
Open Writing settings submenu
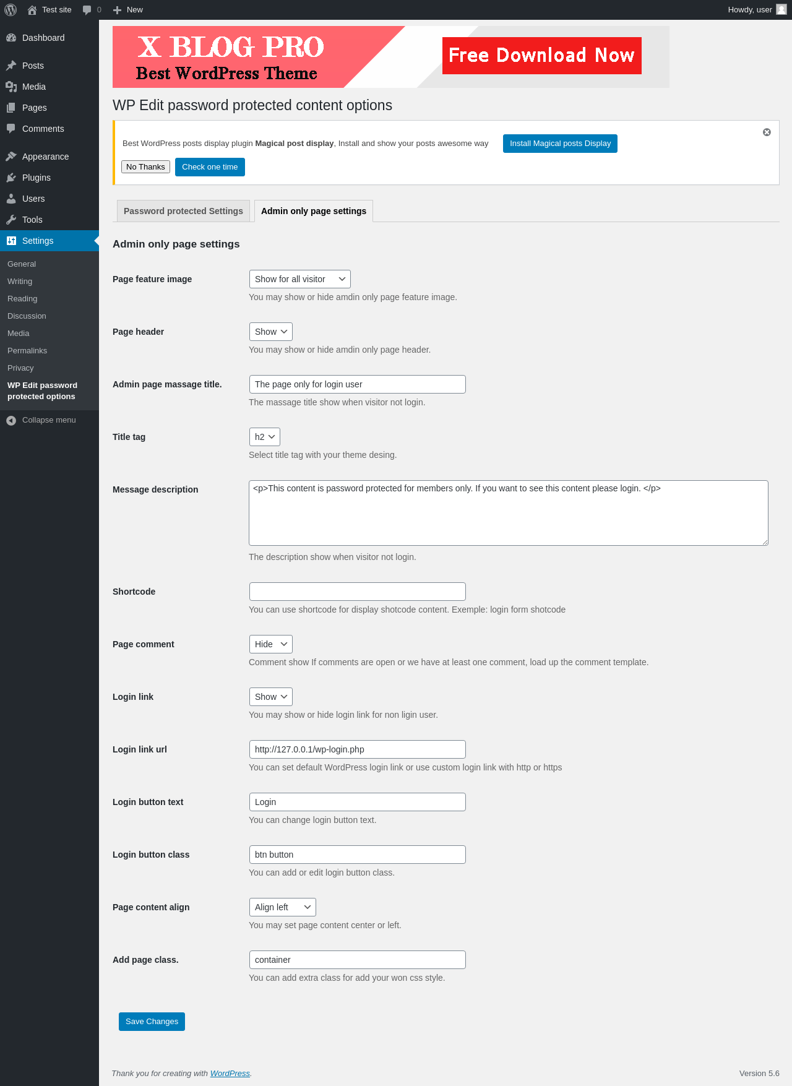[x=20, y=282]
